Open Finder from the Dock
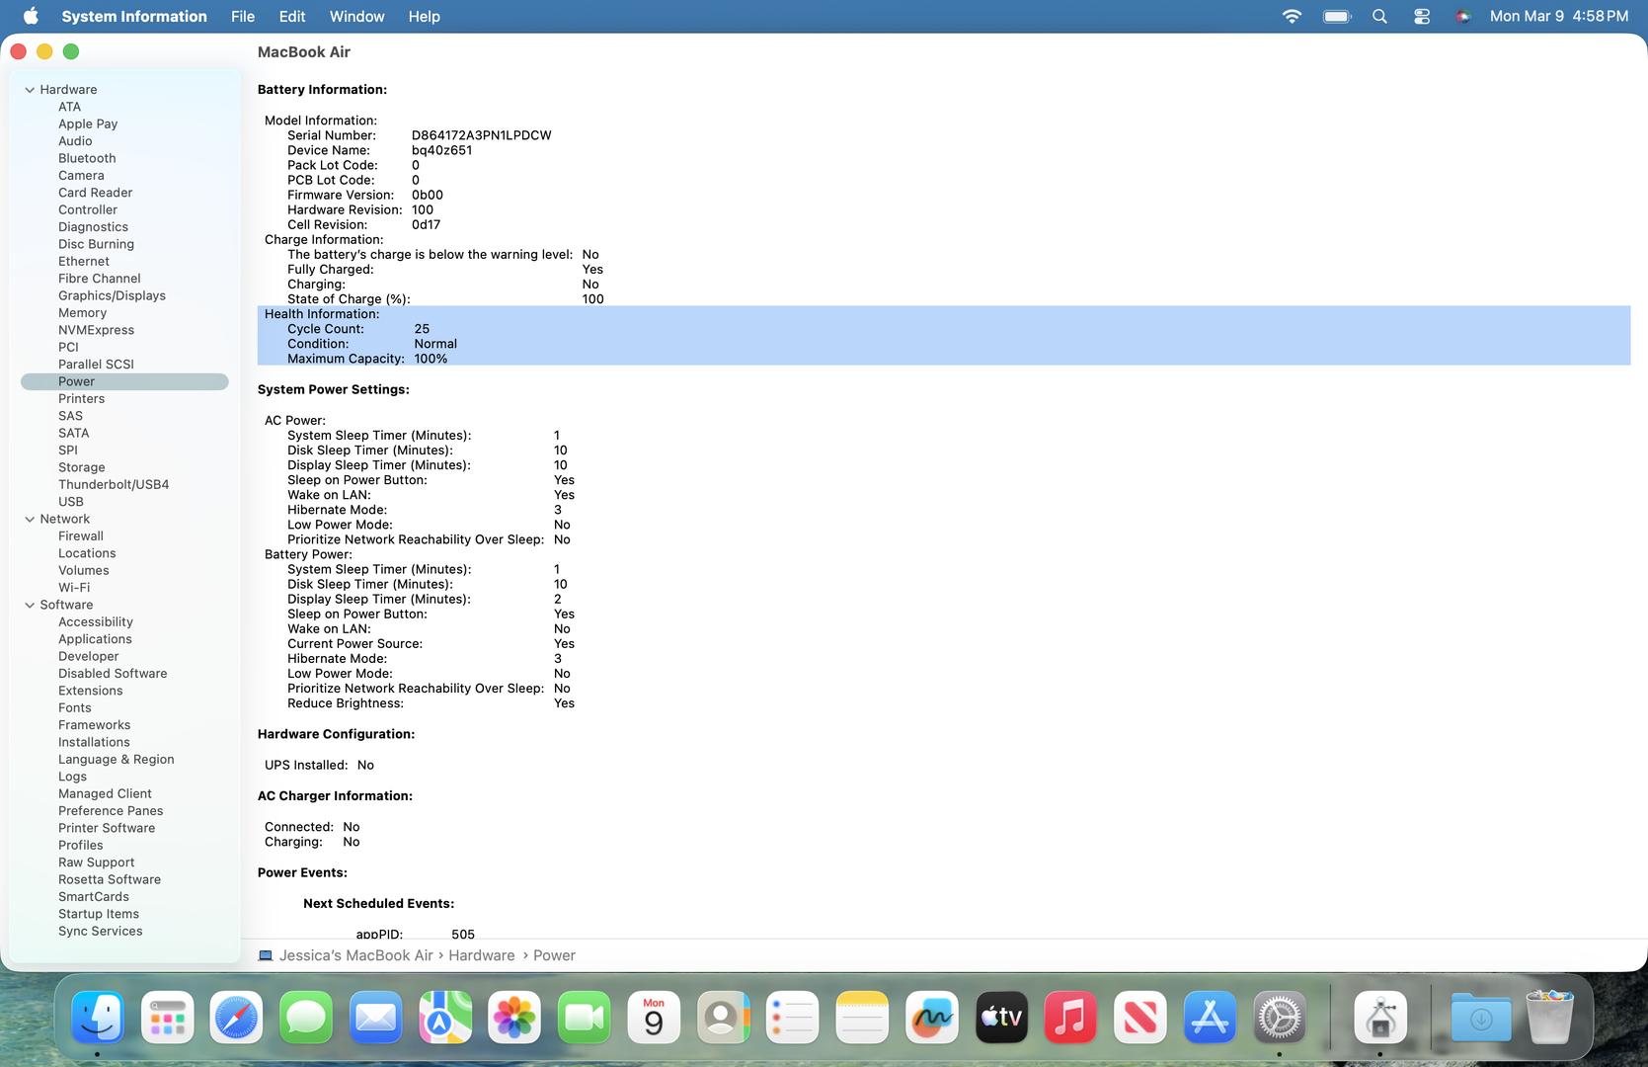 pyautogui.click(x=98, y=1017)
